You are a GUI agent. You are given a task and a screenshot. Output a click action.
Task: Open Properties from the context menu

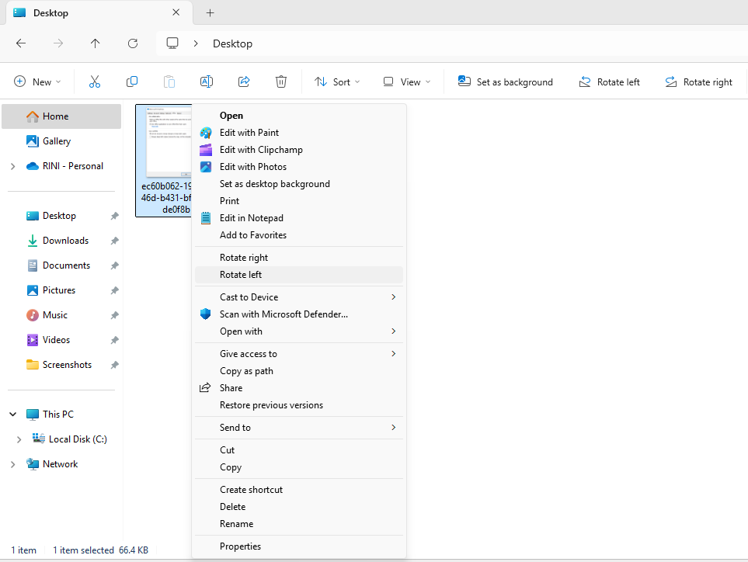pos(240,546)
